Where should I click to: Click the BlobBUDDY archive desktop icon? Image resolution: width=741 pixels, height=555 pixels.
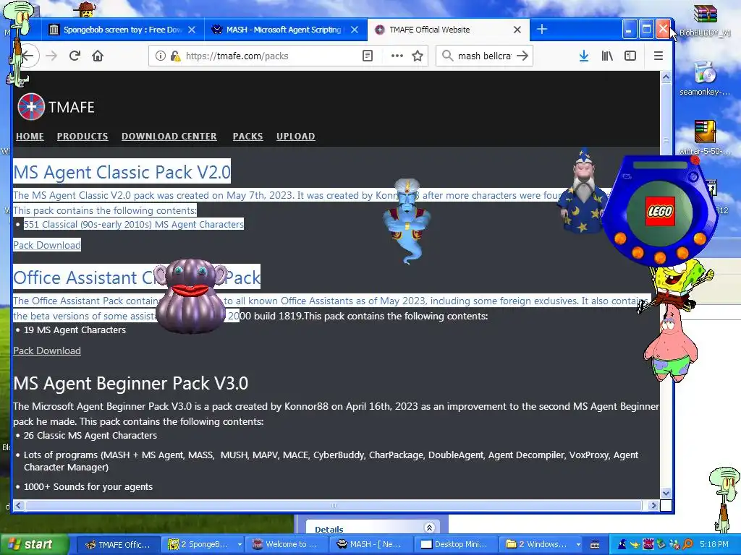(x=705, y=20)
